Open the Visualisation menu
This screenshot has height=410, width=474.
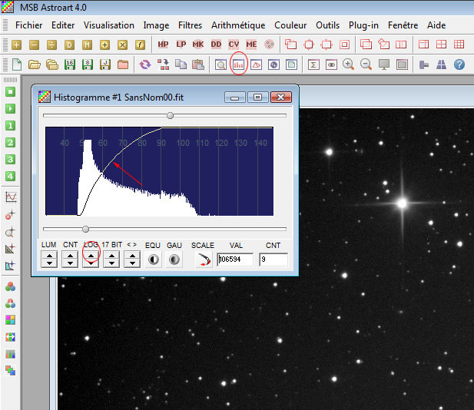(x=109, y=25)
